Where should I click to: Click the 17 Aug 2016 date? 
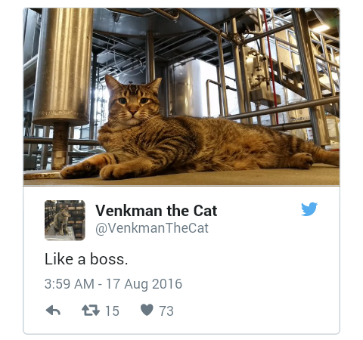click(144, 284)
